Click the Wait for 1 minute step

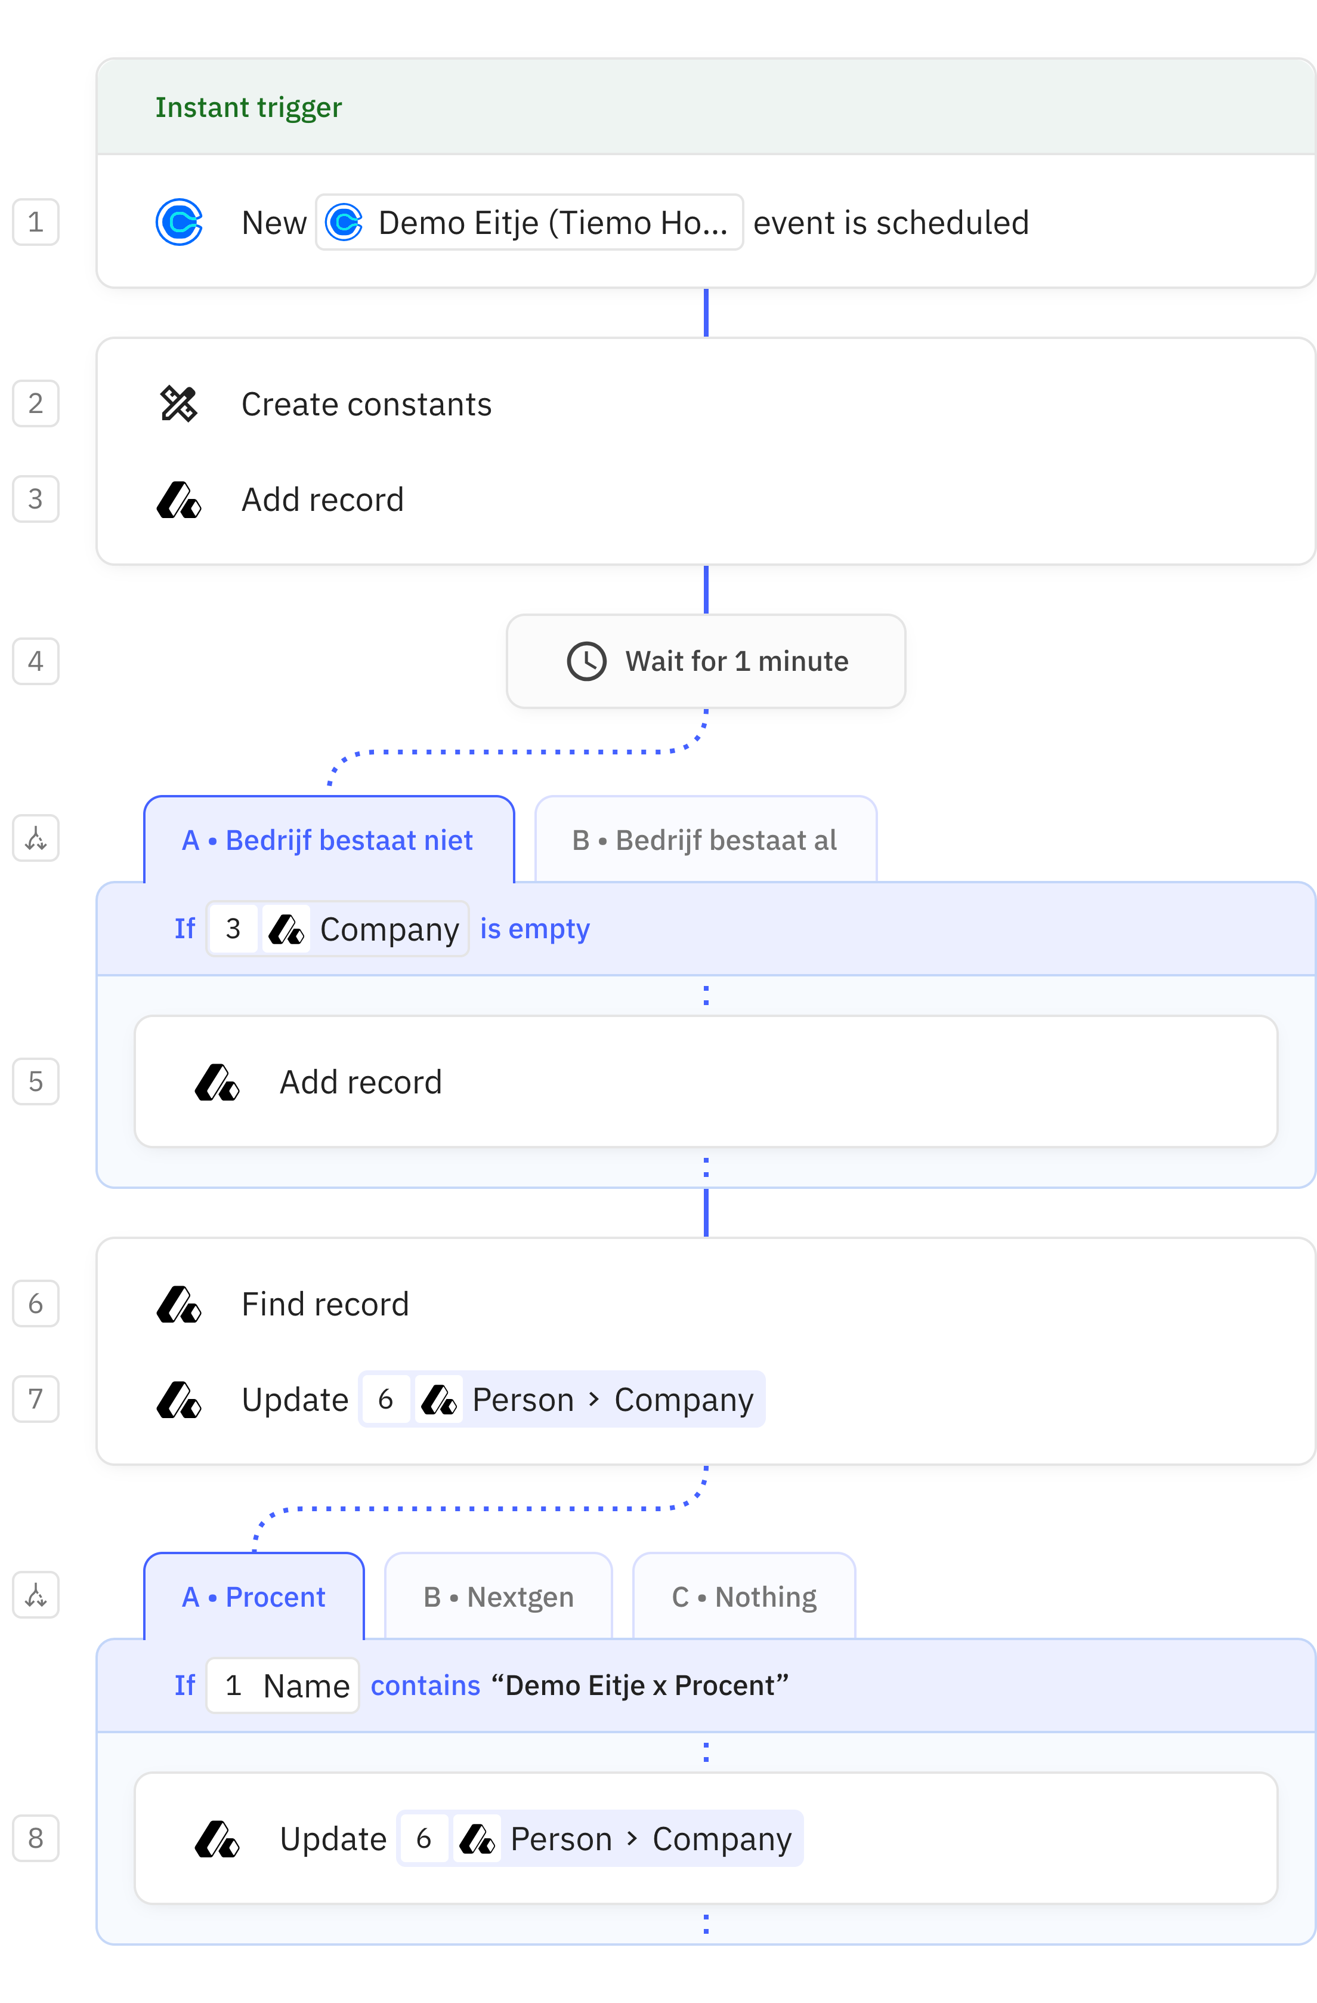706,661
